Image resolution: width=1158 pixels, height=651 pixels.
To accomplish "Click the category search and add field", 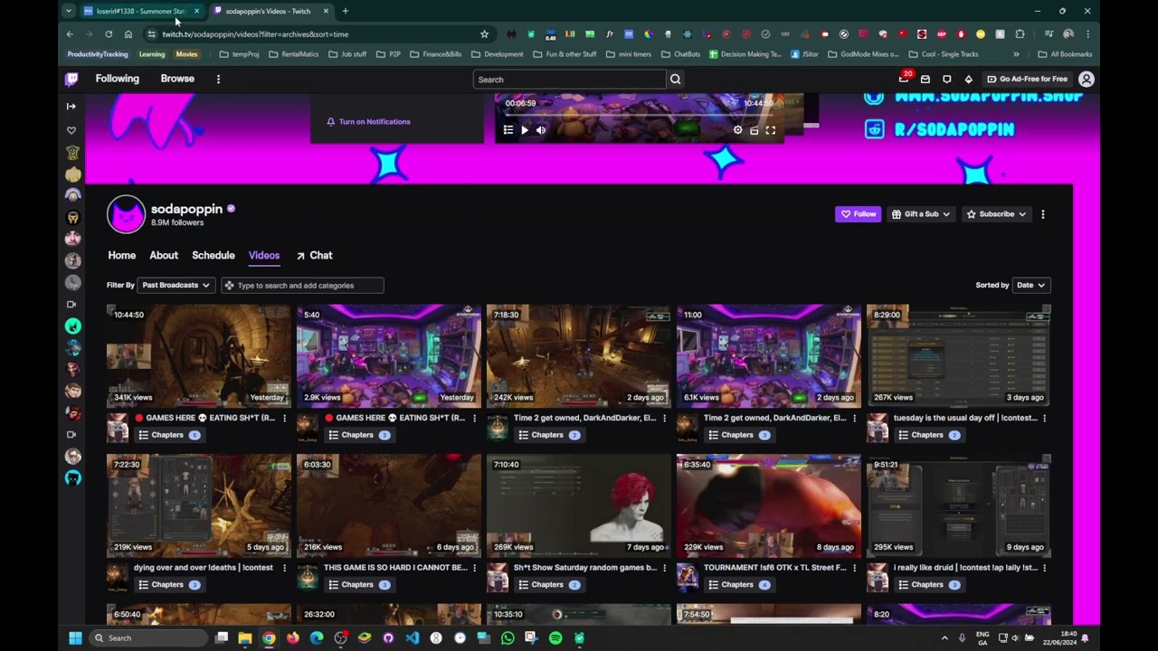I will click(302, 285).
